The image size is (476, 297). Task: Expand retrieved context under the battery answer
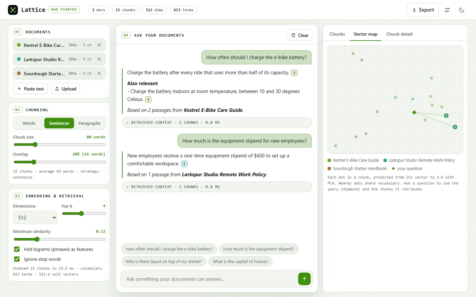[217, 122]
